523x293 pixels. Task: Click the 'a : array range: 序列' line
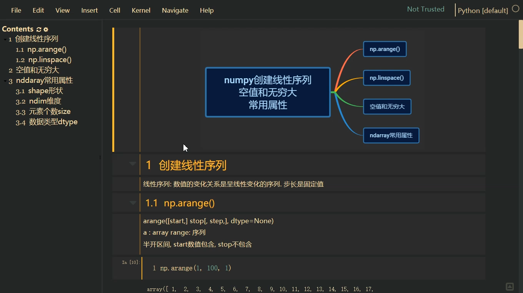point(174,232)
